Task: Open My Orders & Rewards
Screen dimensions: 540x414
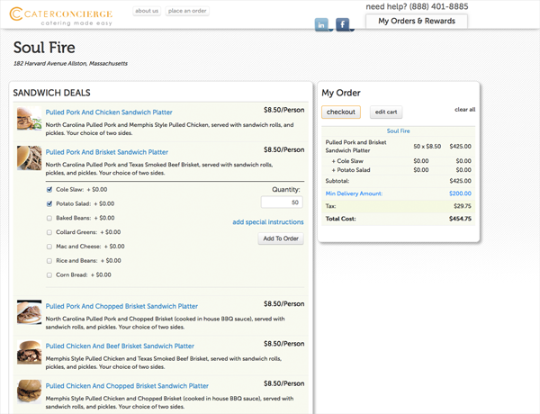Action: [x=417, y=21]
